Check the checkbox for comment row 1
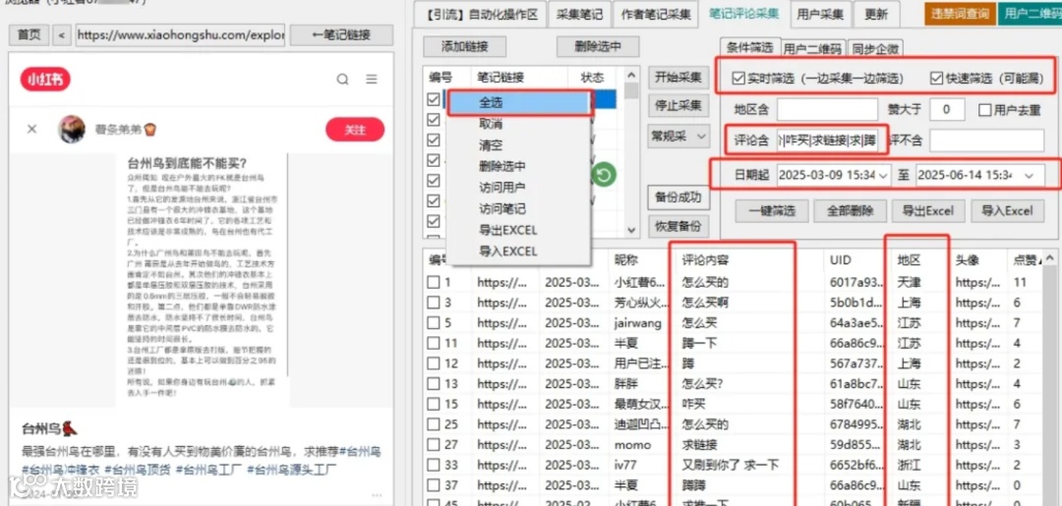Image resolution: width=1062 pixels, height=506 pixels. pyautogui.click(x=434, y=283)
